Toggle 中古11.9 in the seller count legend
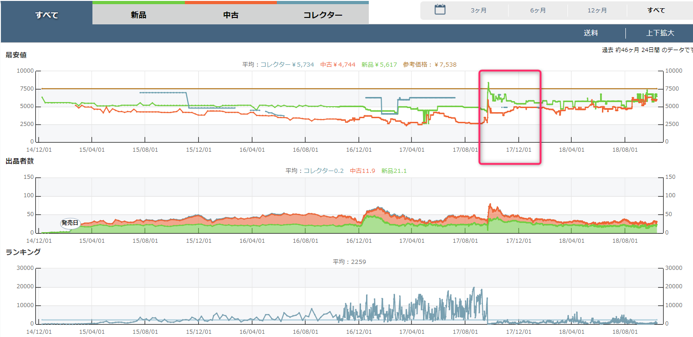 coord(362,171)
